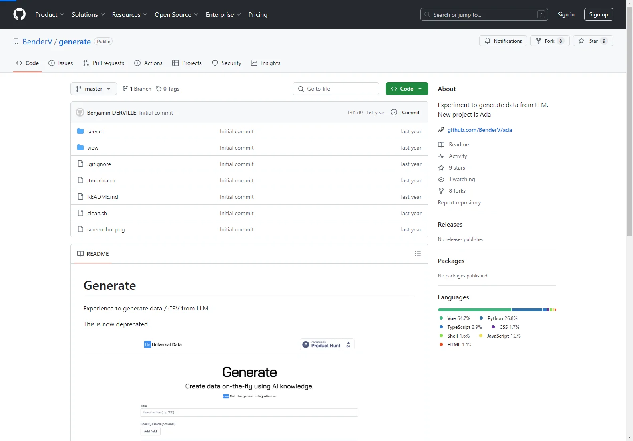Expand the Resources menu
This screenshot has height=441, width=633.
click(x=129, y=14)
